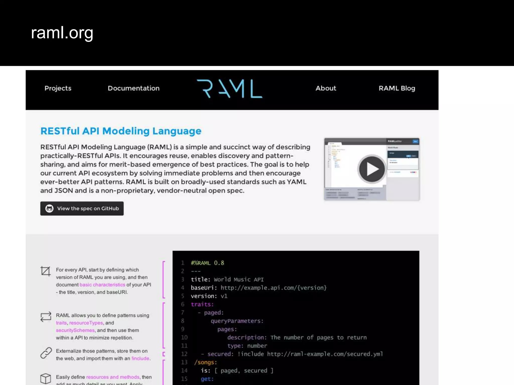Follow the basic characteristics link
This screenshot has width=514, height=385.
coord(102,285)
